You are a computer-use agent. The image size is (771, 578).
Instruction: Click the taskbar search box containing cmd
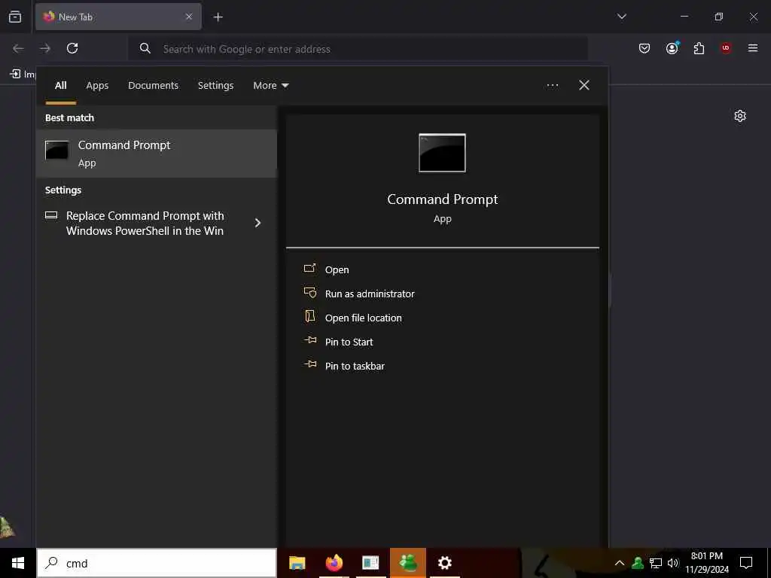click(157, 563)
